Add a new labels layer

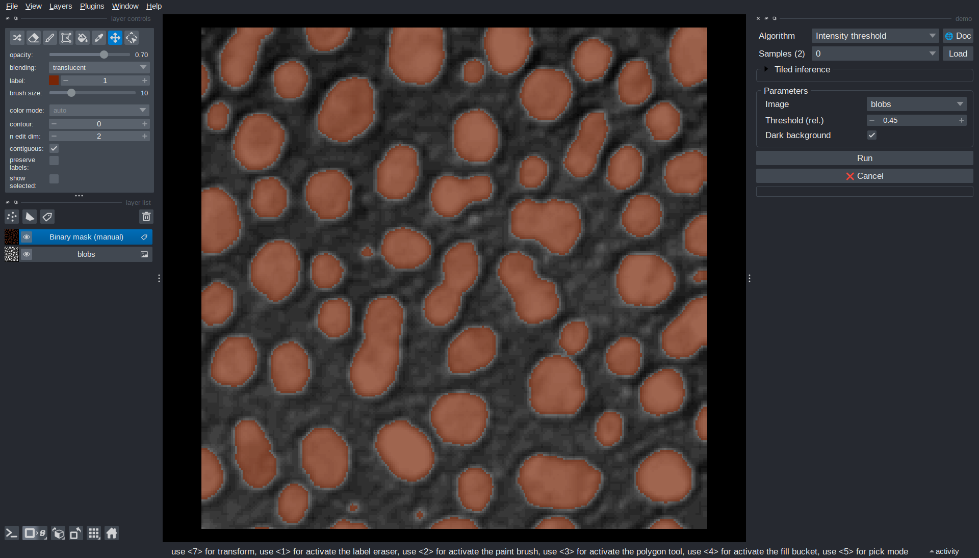47,217
